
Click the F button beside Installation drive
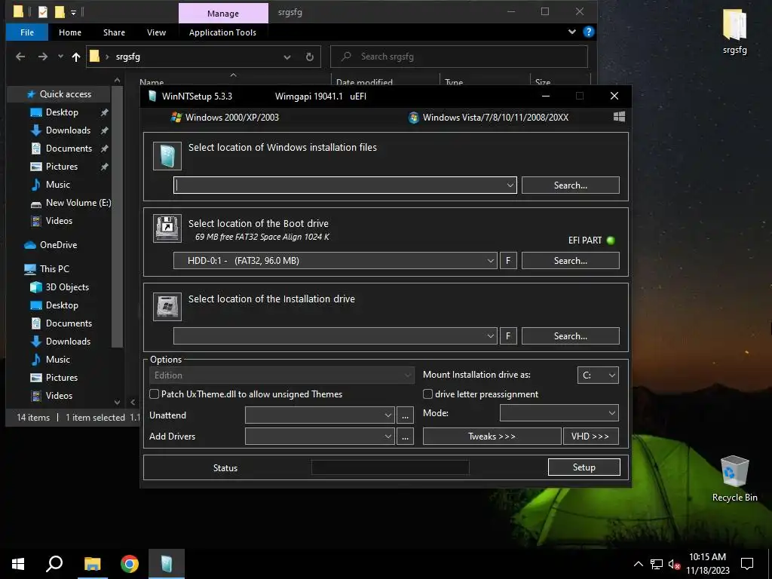tap(508, 335)
